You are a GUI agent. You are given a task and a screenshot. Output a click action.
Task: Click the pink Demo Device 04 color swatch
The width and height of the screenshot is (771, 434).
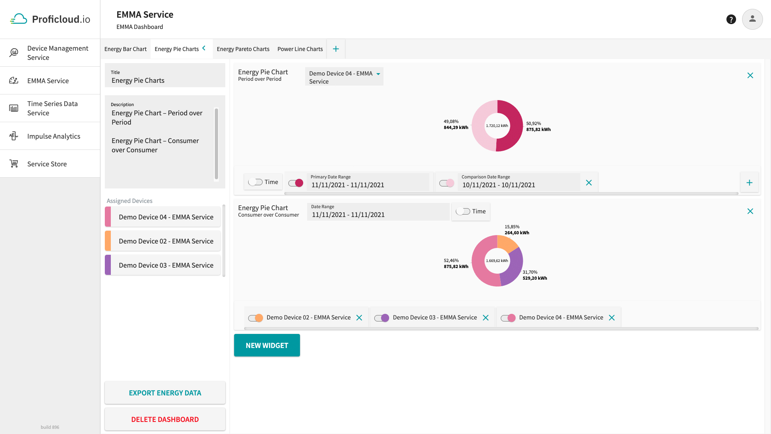pos(108,217)
